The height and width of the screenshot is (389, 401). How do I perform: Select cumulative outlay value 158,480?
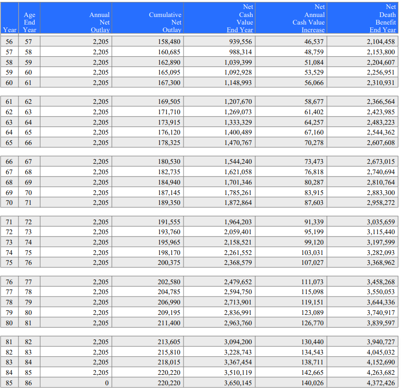coord(169,42)
